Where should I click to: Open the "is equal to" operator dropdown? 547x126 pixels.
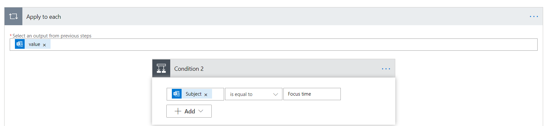(x=254, y=94)
